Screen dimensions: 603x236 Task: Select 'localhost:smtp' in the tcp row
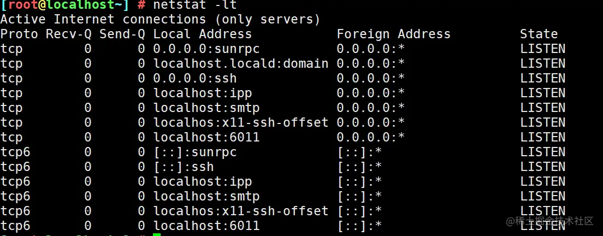206,108
